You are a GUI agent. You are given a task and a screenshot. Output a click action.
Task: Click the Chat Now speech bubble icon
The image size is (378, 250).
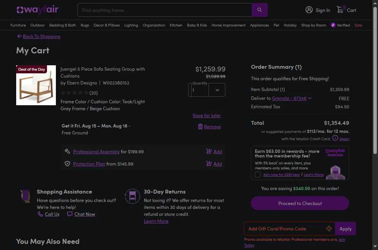[70, 214]
